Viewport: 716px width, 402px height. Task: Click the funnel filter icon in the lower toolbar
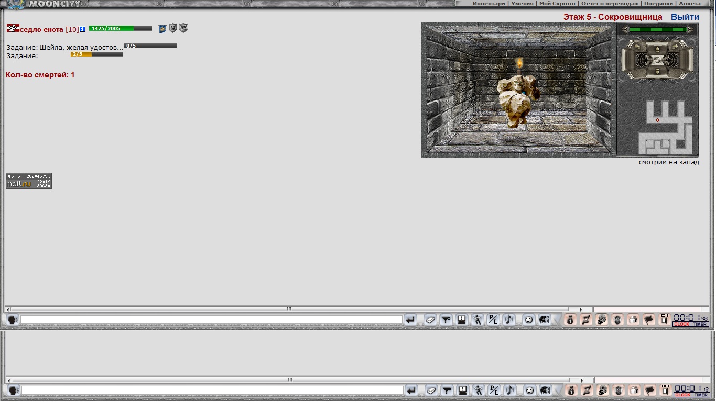(447, 390)
